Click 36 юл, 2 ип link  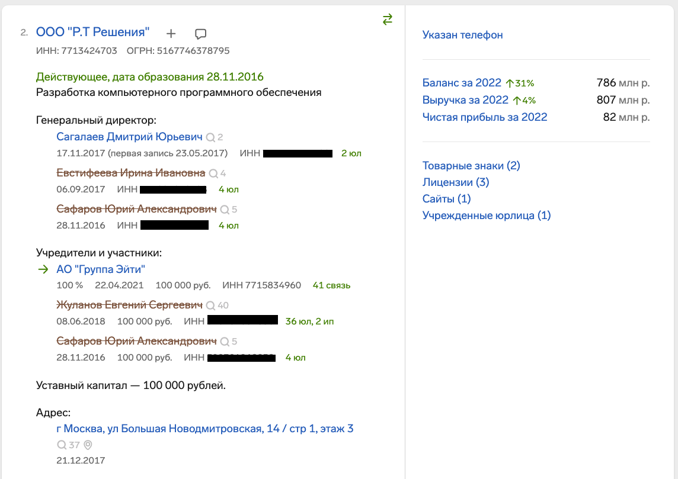(x=309, y=322)
